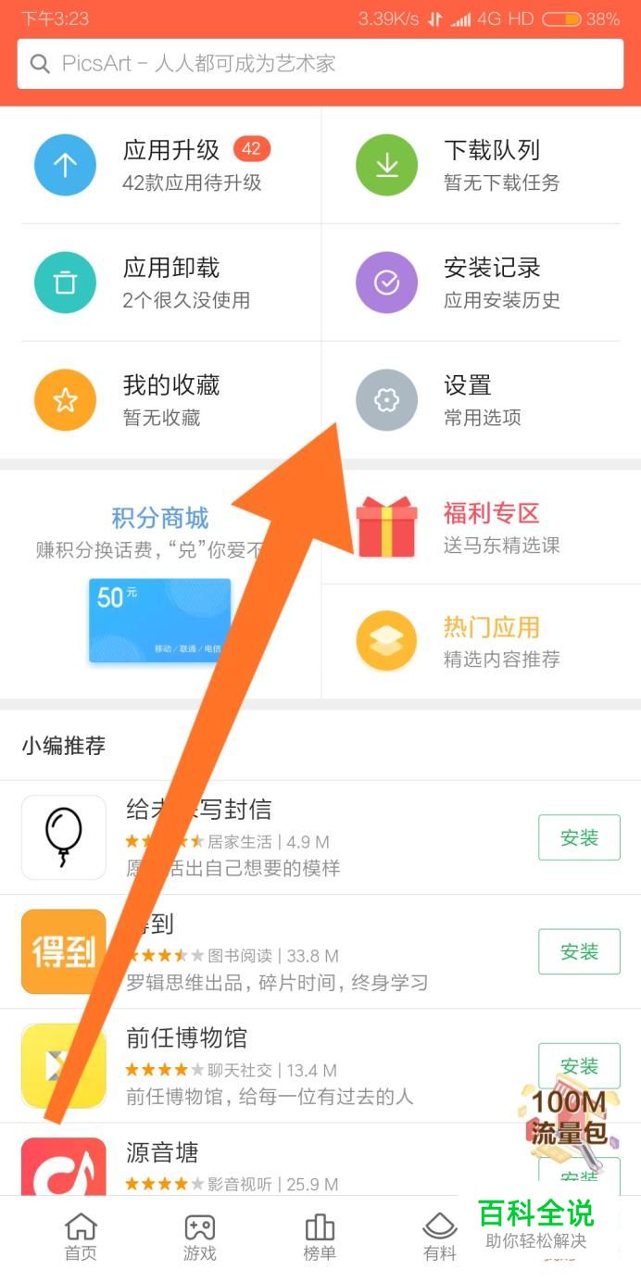Tap the search magnifier icon

pyautogui.click(x=40, y=64)
